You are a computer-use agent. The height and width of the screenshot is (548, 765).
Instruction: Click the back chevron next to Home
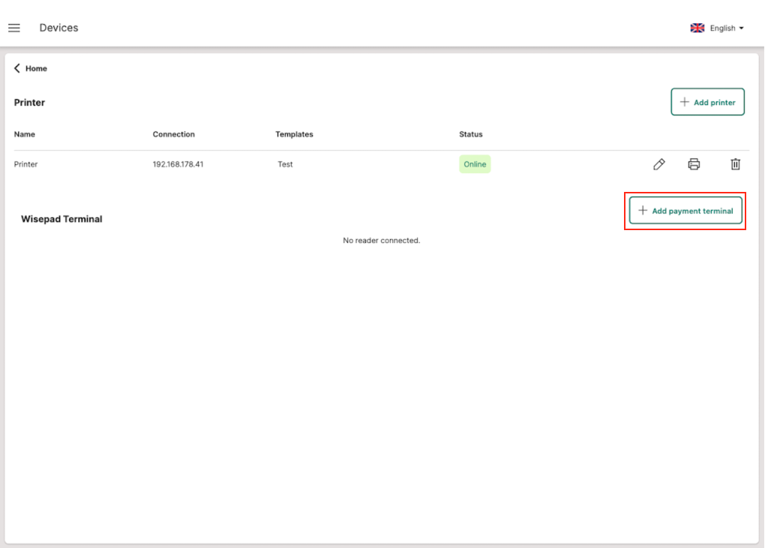17,68
